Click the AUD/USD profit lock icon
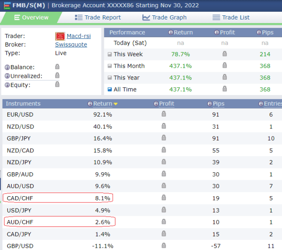This screenshot has width=282, height=250. (x=164, y=185)
